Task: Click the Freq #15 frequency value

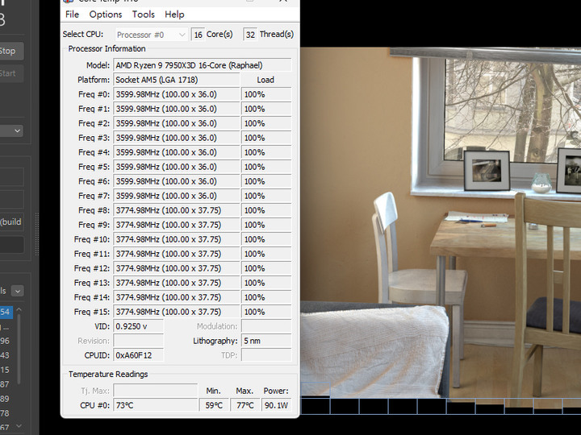Action: (x=177, y=312)
